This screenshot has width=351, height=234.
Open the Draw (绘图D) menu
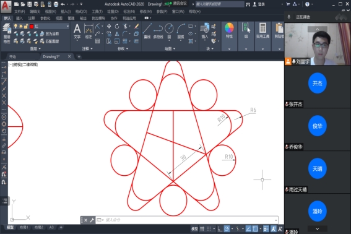[113, 11]
